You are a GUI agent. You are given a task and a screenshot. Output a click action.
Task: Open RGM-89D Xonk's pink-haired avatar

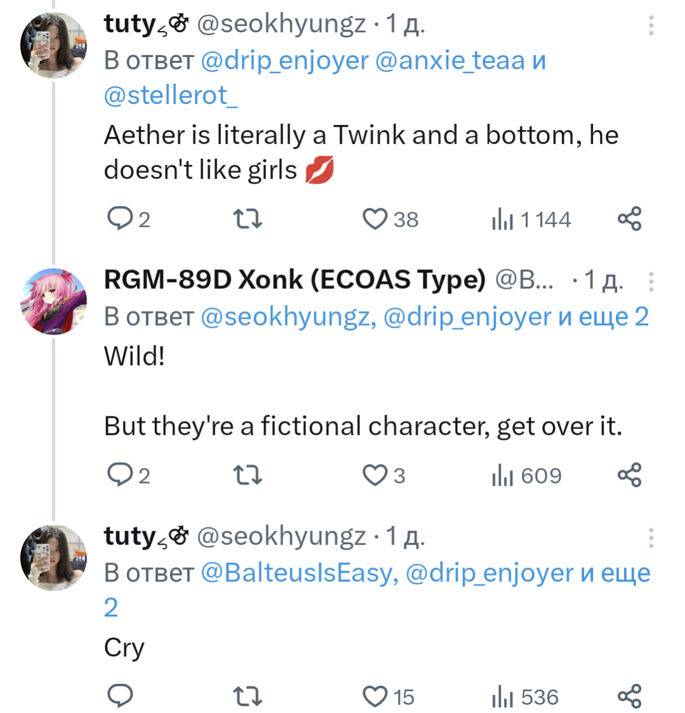coord(54,300)
